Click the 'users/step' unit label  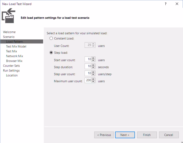coord(105,74)
